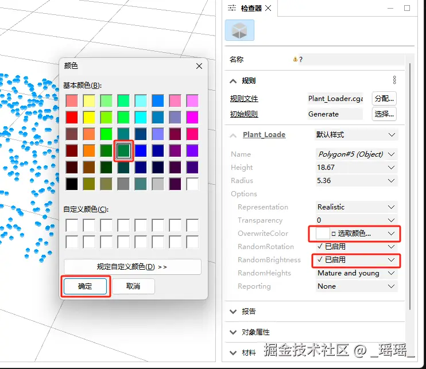This screenshot has width=426, height=369.
Task: Select the medium gray basic color
Action: click(123, 184)
